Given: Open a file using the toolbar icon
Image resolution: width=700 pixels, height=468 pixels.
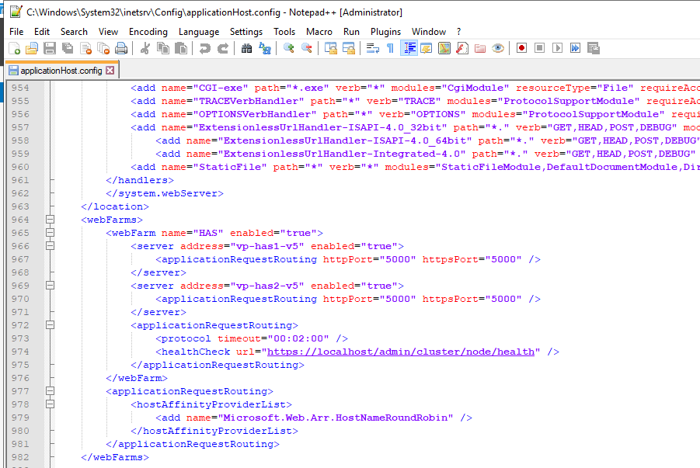Looking at the screenshot, I should [x=33, y=48].
